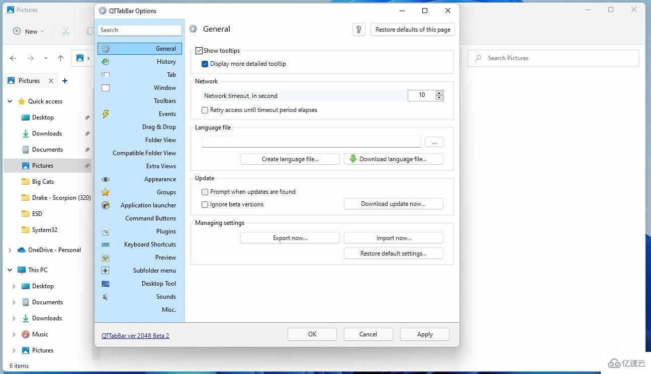The height and width of the screenshot is (374, 651).
Task: Click Export now button
Action: pos(290,238)
